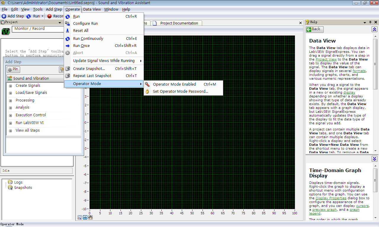Choose Repeat Last Snapshot menu entry
The height and width of the screenshot is (227, 379).
(104, 76)
